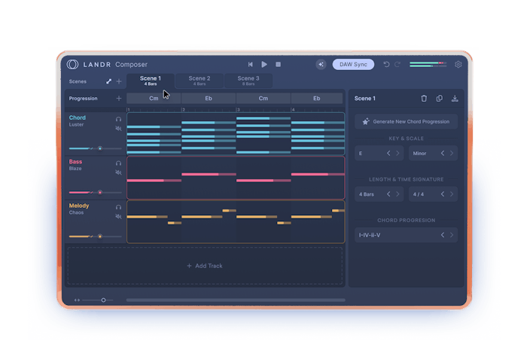Click Generate New Chord Progression
The image size is (527, 360).
[406, 122]
